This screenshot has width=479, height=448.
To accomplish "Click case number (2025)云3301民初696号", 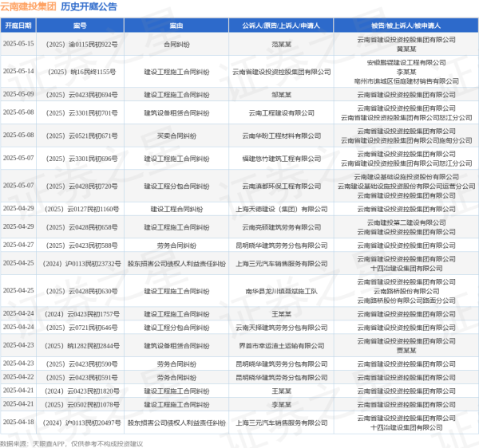I will pyautogui.click(x=82, y=159).
